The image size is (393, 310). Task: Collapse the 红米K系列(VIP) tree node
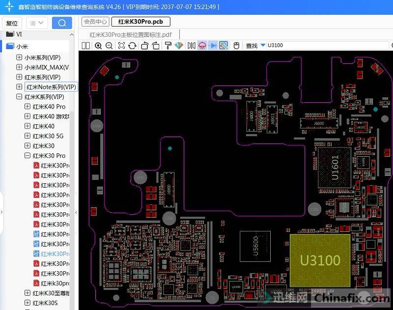click(x=19, y=97)
